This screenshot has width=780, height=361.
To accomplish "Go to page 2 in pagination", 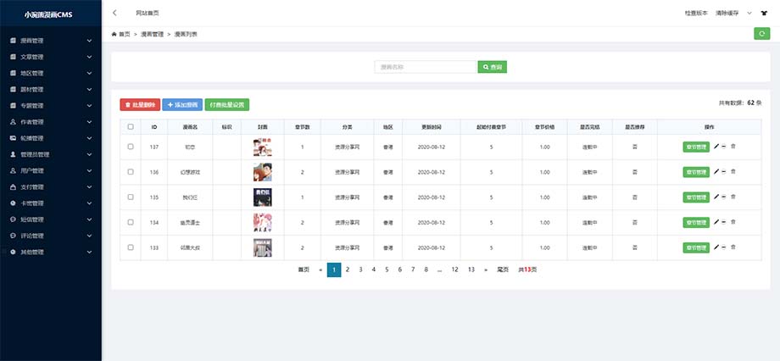I will tap(348, 269).
